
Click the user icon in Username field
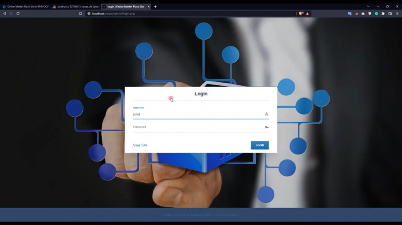point(266,114)
